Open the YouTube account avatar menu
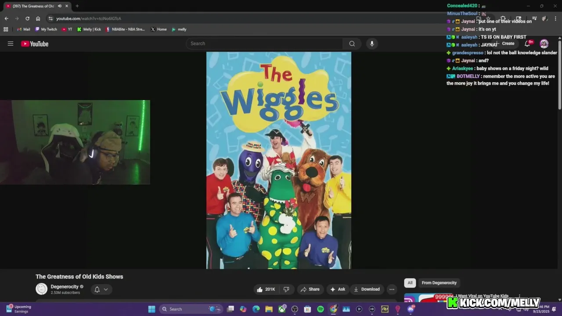 coord(544,43)
